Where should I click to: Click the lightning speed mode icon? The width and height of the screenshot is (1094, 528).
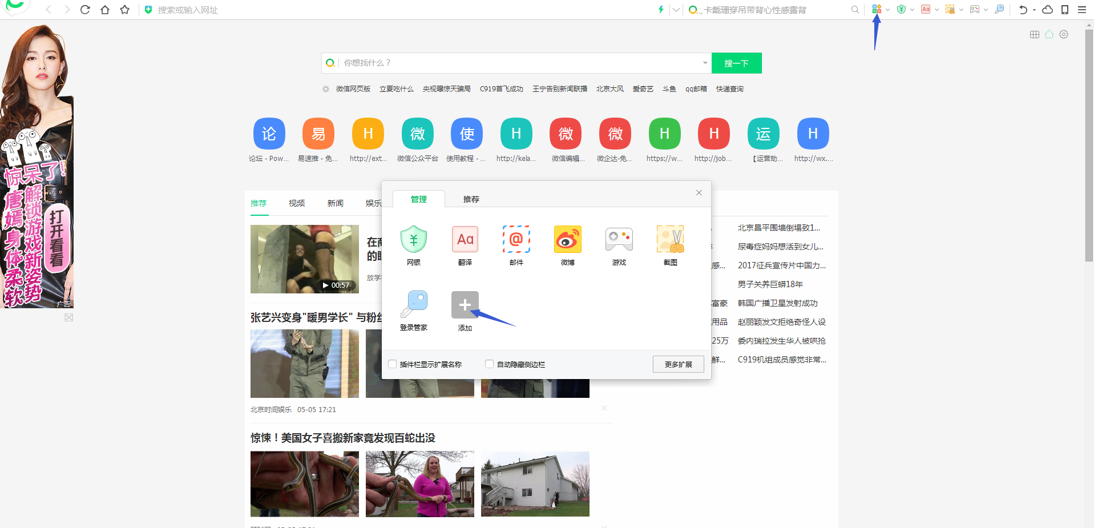(661, 10)
